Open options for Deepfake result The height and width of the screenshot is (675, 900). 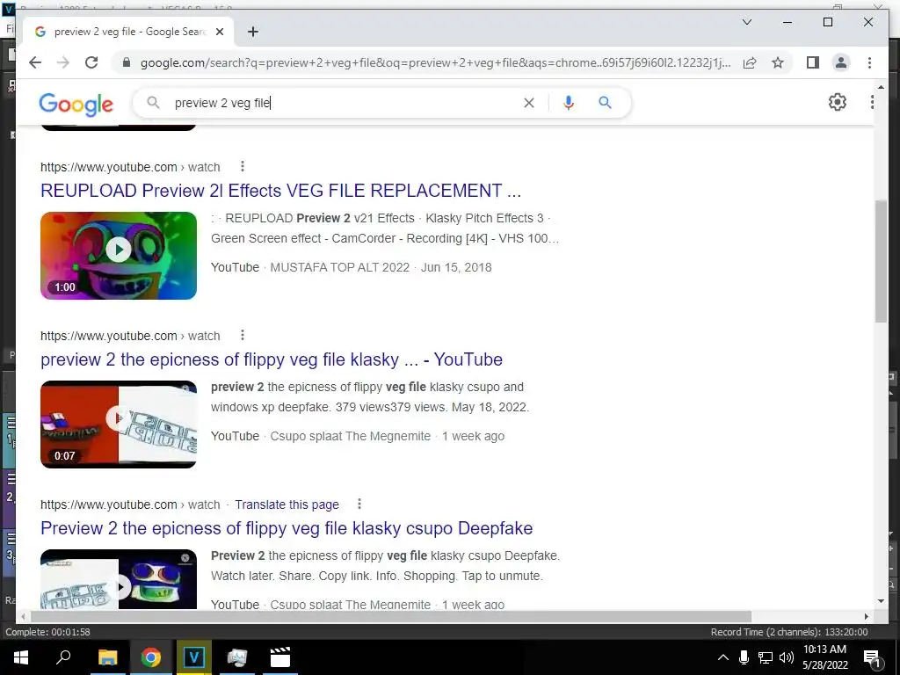(x=359, y=504)
